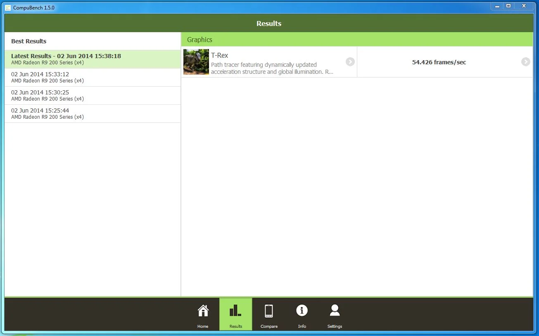Image resolution: width=539 pixels, height=336 pixels.
Task: Open the 02 Jun 2014 15:30:25 result
Action: pyautogui.click(x=93, y=96)
